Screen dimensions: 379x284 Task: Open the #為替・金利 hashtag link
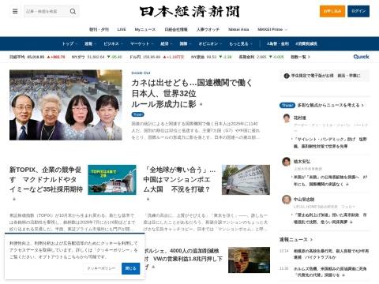[278, 43]
